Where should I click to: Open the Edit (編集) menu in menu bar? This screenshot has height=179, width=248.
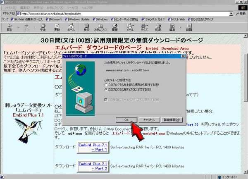point(25,7)
